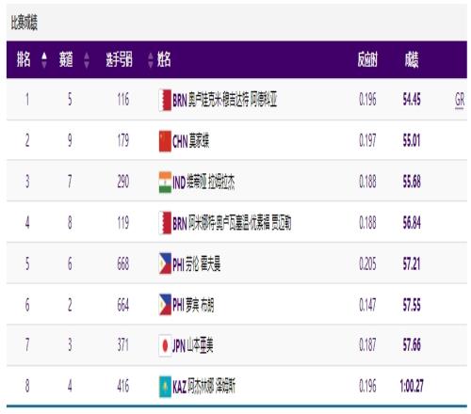The height and width of the screenshot is (414, 471).
Task: Select last-place result 1:00.27
Action: [x=412, y=386]
